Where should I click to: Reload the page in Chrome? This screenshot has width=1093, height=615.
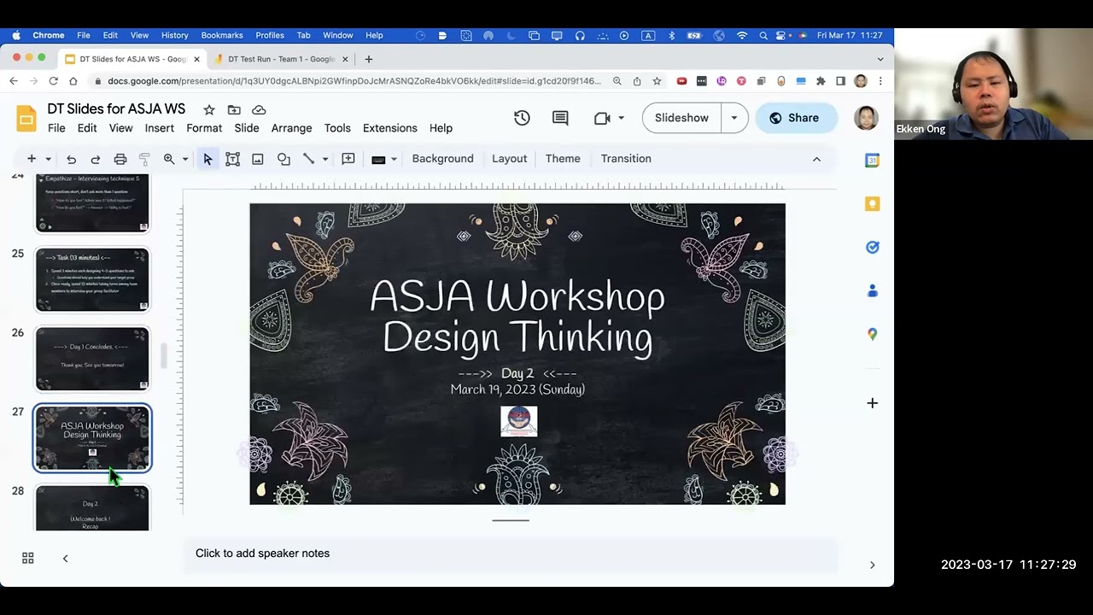(x=53, y=81)
